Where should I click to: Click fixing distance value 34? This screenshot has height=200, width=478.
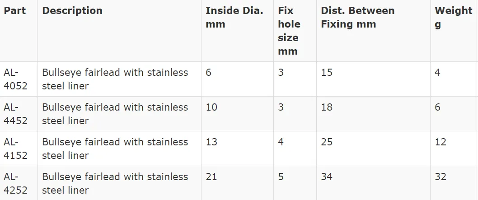click(x=327, y=177)
